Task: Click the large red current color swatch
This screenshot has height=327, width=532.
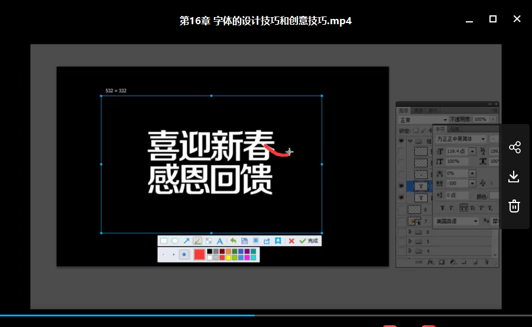Action: (x=199, y=254)
